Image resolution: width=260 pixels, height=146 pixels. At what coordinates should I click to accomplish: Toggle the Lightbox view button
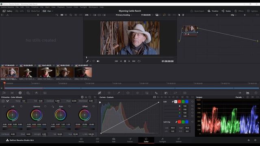click(252, 11)
